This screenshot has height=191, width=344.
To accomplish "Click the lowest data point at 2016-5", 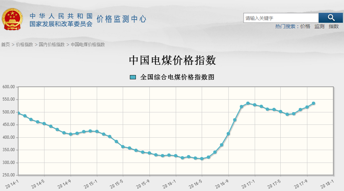I will pos(202,159).
